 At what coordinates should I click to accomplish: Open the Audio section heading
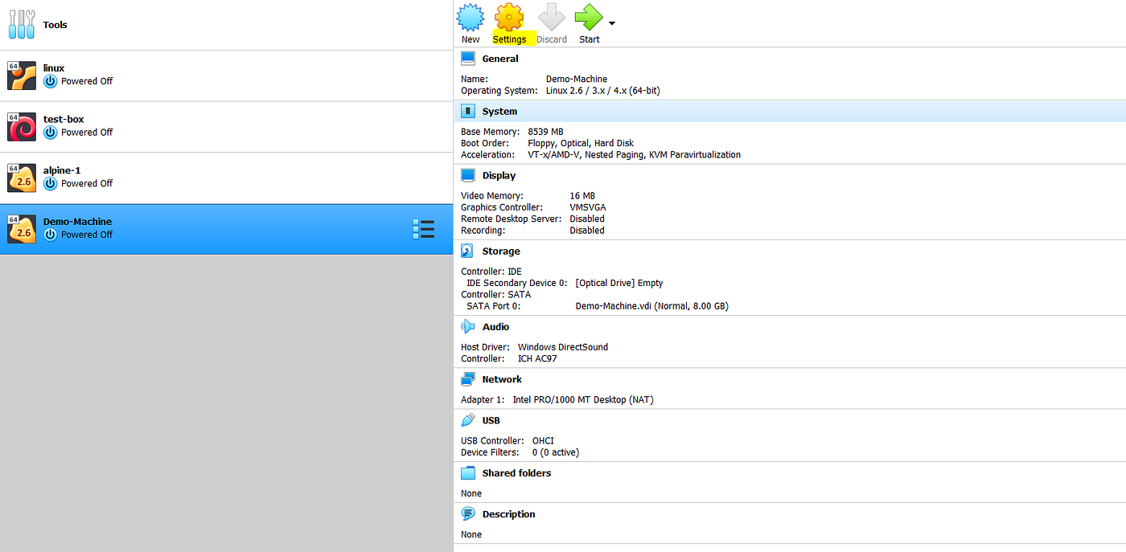tap(495, 327)
